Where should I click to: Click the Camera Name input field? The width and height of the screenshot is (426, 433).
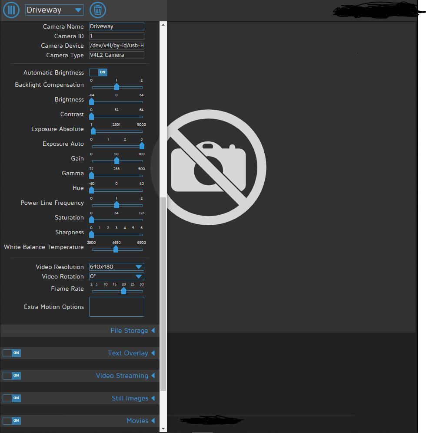[116, 26]
